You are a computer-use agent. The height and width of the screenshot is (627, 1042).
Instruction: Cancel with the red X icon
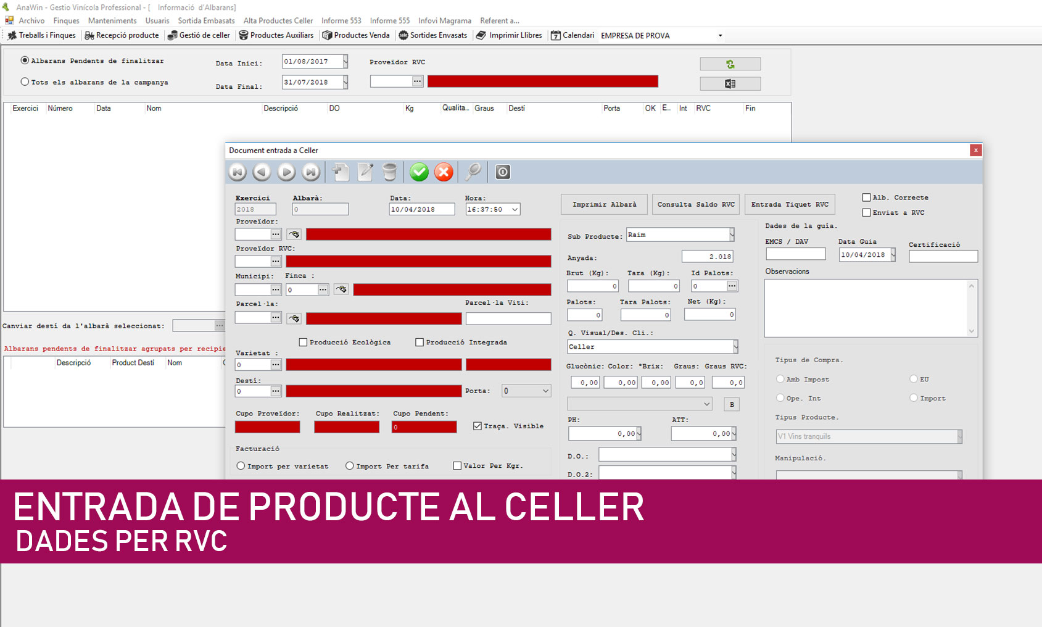(444, 172)
